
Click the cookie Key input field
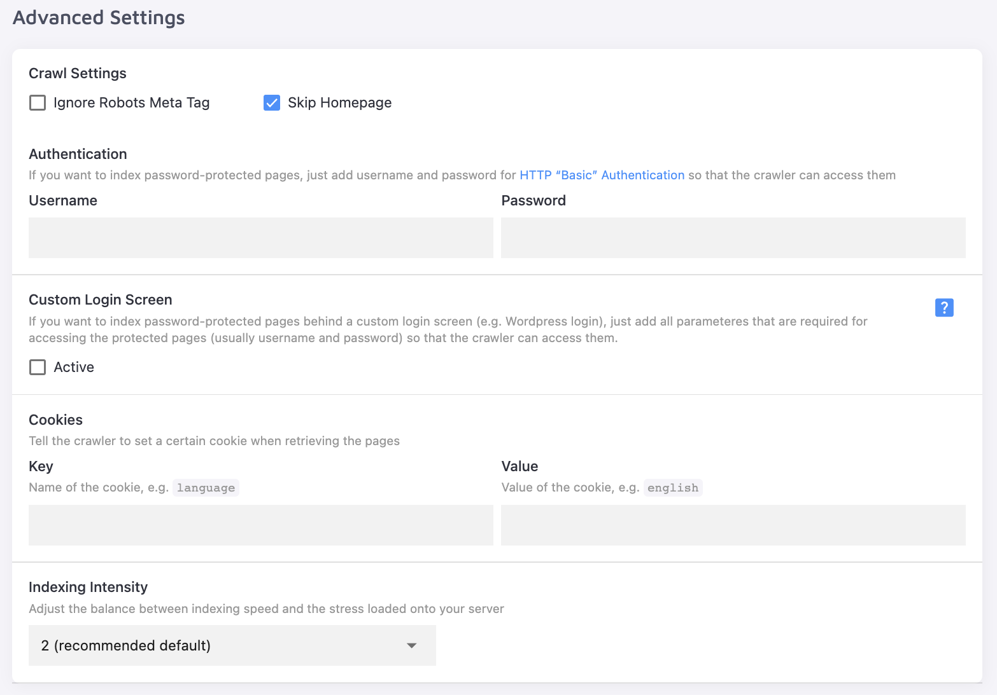(x=260, y=525)
